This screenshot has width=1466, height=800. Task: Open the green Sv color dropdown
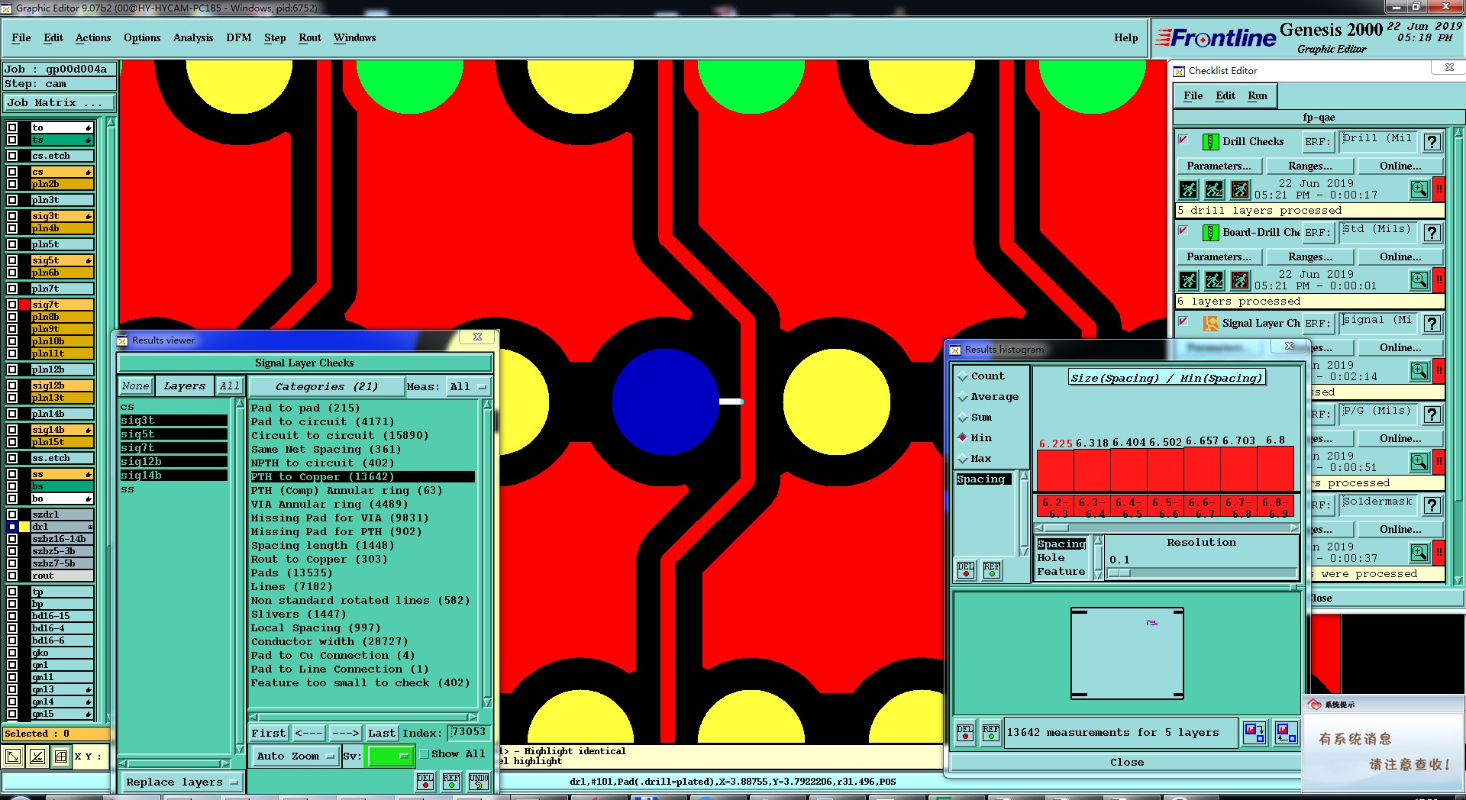tap(390, 756)
